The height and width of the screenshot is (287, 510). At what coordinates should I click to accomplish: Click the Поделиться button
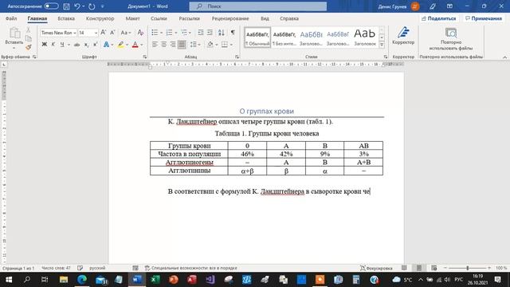(x=439, y=18)
